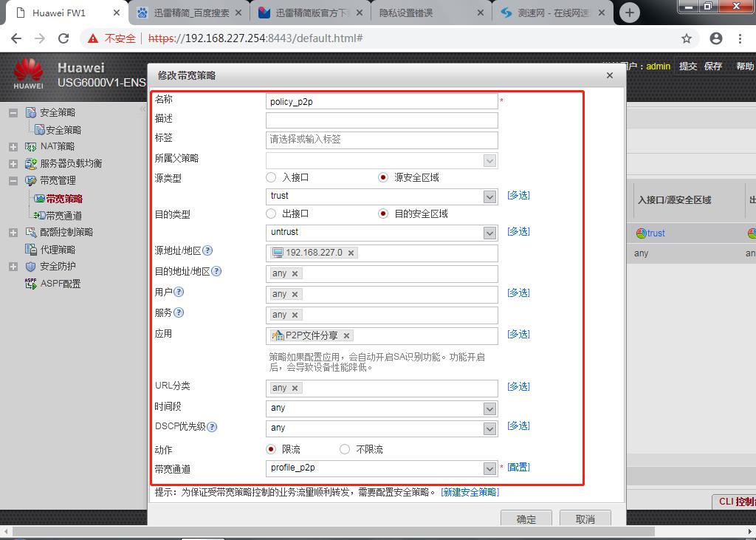Choose 不限流 as the action
The height and width of the screenshot is (540, 756).
click(344, 448)
